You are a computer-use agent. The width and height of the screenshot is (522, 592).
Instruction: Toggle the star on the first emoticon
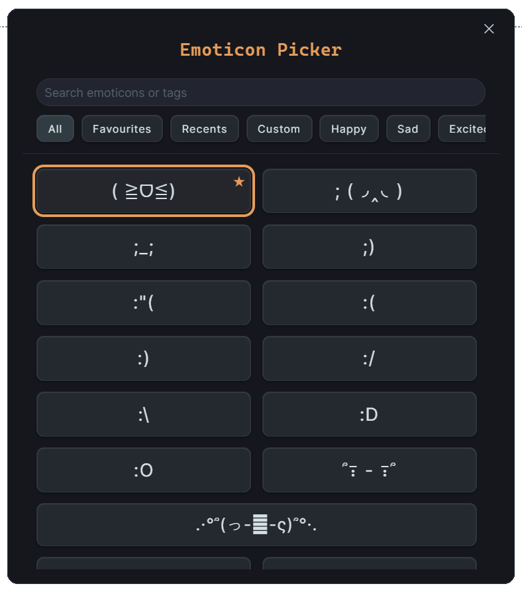pyautogui.click(x=238, y=182)
